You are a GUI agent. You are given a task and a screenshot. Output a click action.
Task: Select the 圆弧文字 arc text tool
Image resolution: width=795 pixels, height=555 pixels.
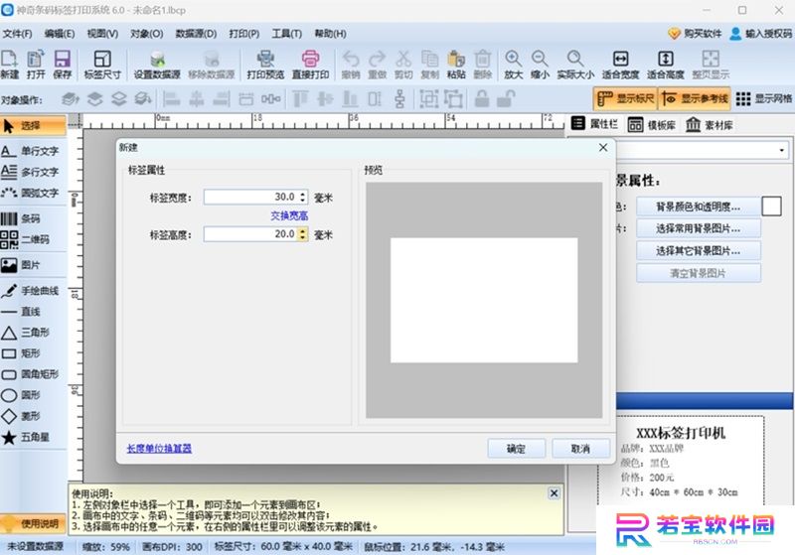click(34, 193)
